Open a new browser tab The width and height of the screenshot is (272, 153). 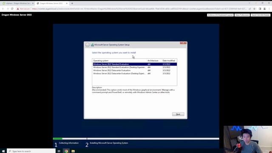72,3
